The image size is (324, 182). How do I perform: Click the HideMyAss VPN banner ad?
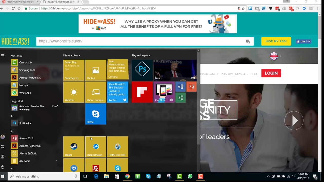tap(157, 24)
